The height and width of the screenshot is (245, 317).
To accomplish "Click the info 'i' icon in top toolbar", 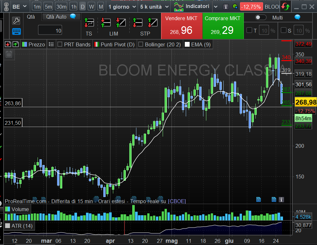I will [226, 7].
